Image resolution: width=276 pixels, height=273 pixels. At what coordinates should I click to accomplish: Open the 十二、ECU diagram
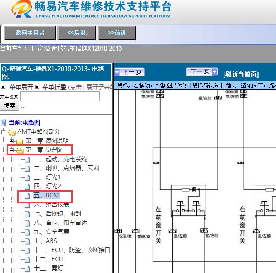48,259
